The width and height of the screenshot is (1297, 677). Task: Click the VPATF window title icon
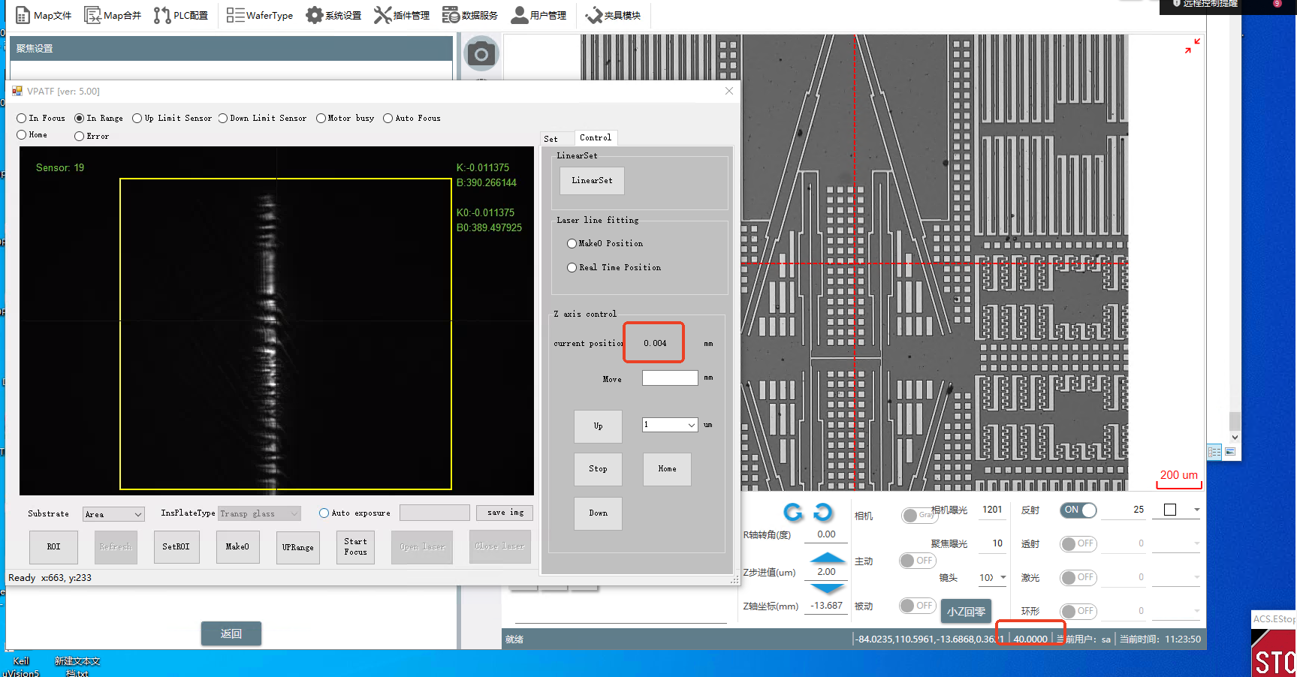17,91
